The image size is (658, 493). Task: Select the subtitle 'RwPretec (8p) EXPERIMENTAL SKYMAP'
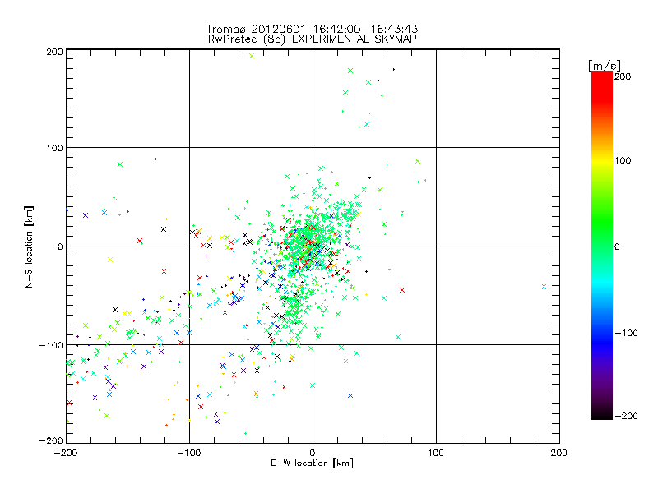tap(313, 39)
